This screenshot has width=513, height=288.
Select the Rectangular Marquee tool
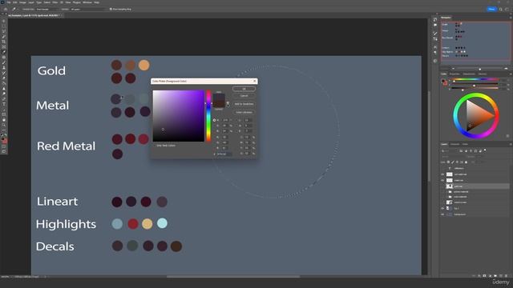4,26
